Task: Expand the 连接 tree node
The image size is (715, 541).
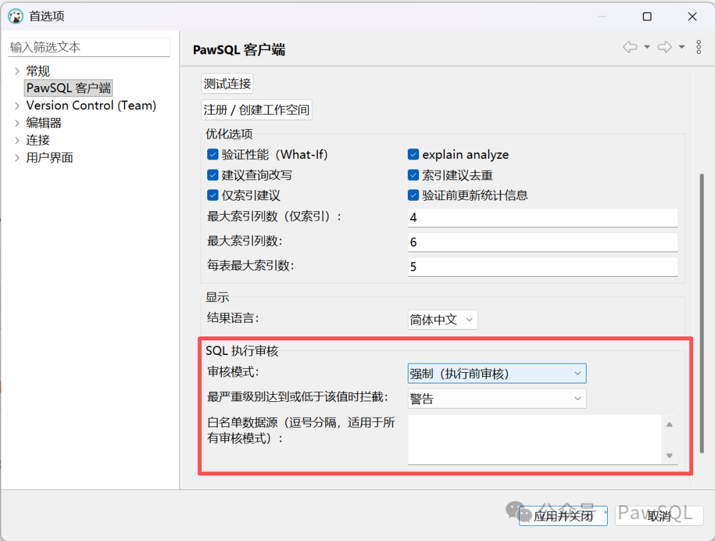Action: pyautogui.click(x=17, y=140)
